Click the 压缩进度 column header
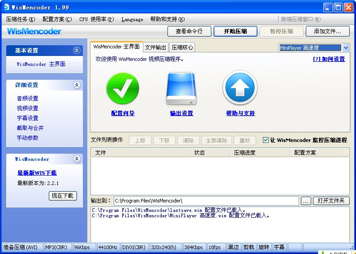 (260, 153)
